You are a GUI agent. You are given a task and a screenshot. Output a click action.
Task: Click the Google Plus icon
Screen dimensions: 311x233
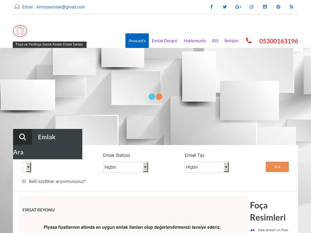pyautogui.click(x=238, y=7)
